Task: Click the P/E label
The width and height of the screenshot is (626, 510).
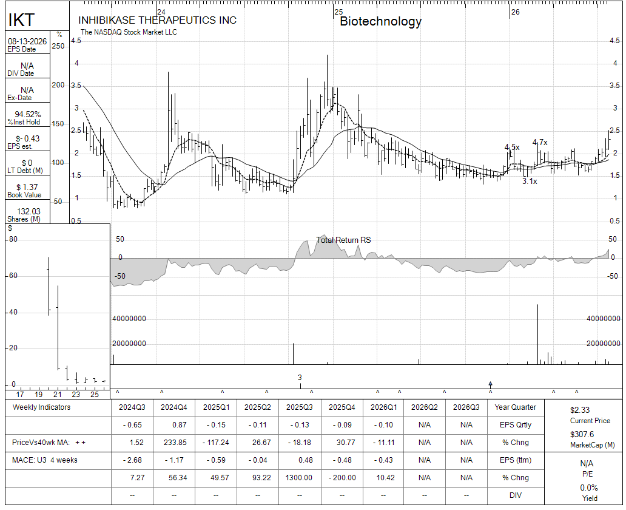Action: point(587,474)
